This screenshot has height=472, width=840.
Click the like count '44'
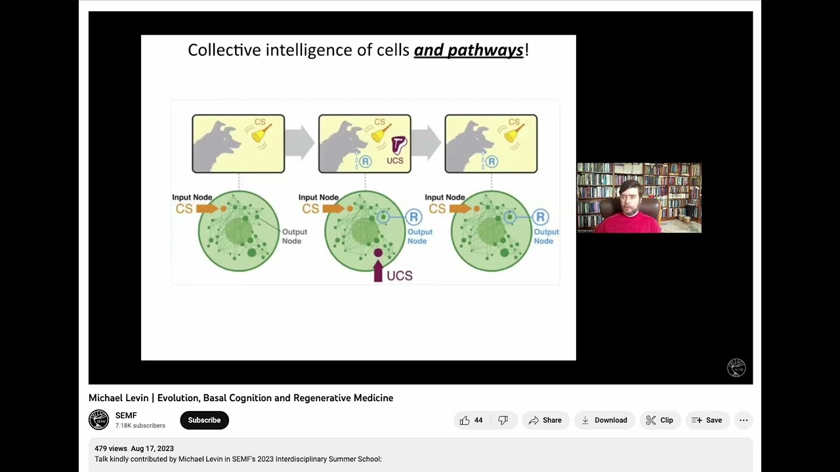tap(478, 420)
